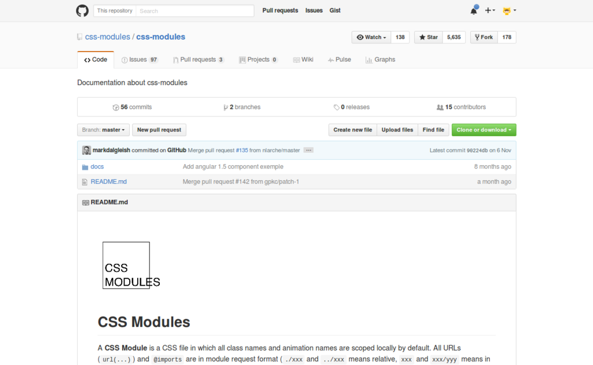View 138 watchers count

click(x=400, y=37)
